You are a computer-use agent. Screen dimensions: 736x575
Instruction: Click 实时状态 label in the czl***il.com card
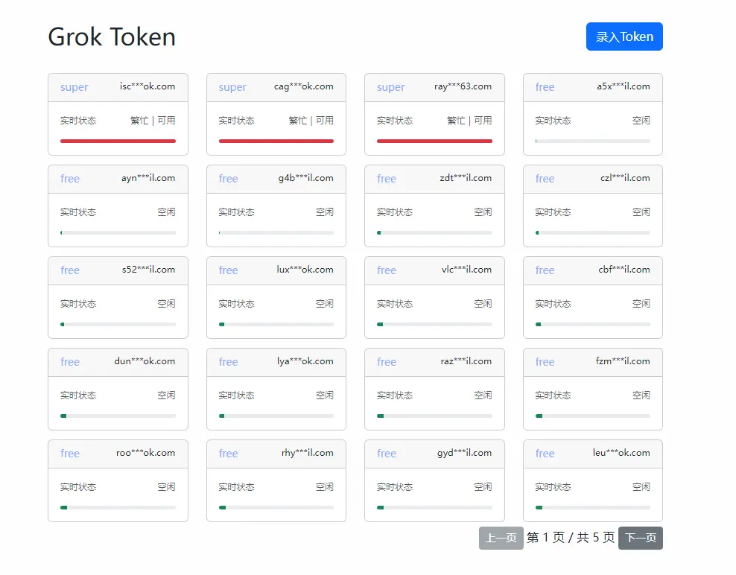click(x=553, y=212)
